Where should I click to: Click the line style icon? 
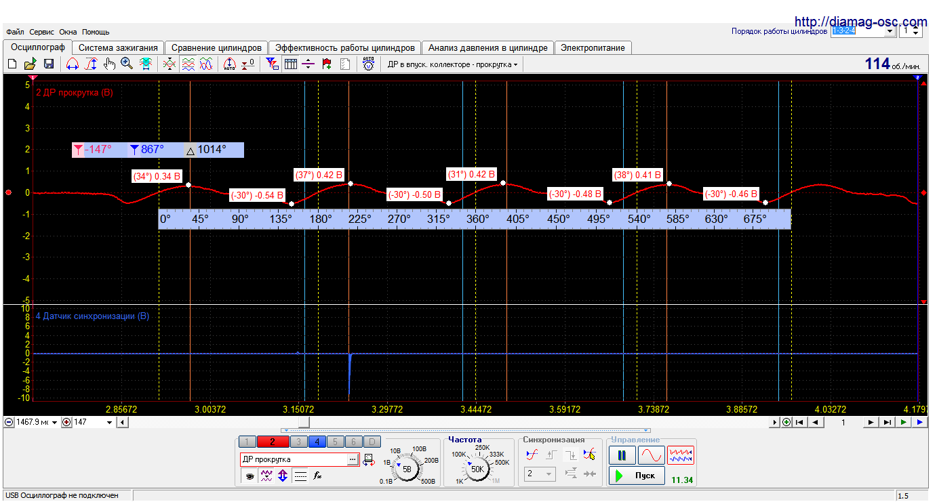[300, 476]
